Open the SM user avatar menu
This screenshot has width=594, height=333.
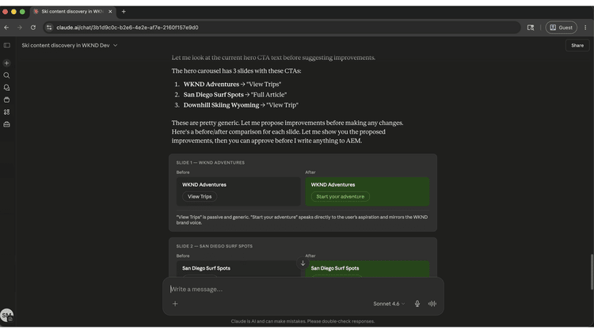(x=7, y=315)
